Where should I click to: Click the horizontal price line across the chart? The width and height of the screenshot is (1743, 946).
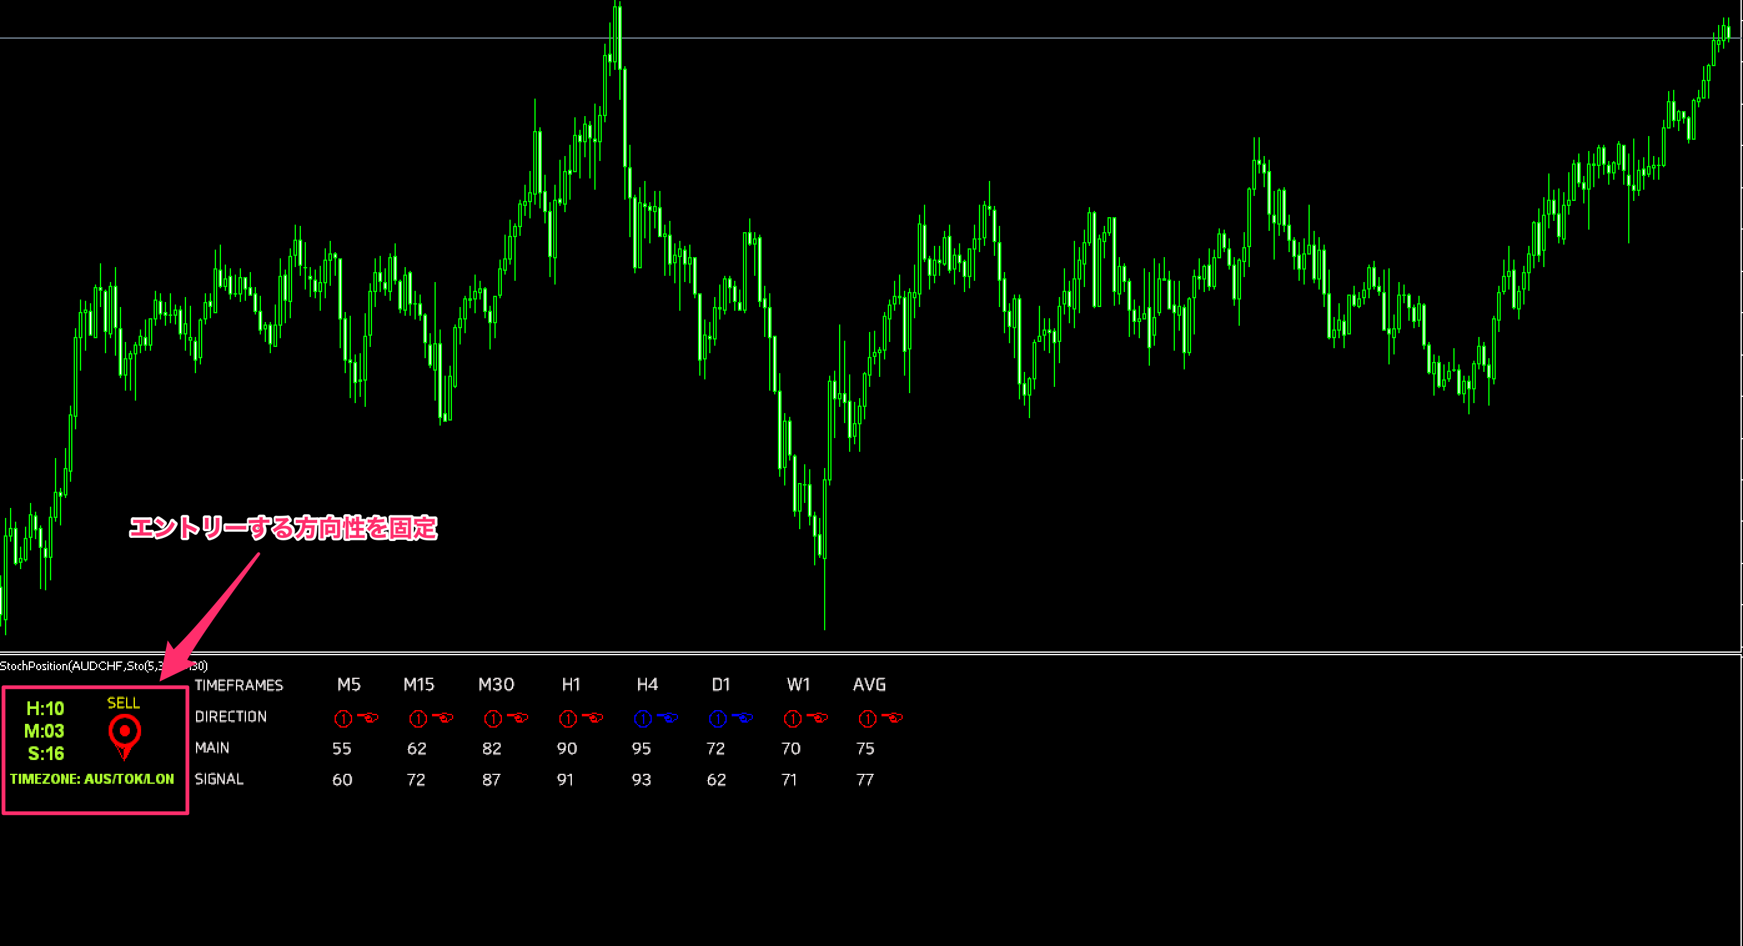click(x=871, y=39)
